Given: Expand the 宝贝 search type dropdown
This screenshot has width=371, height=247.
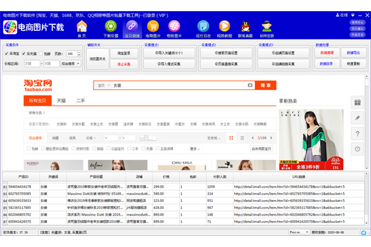Looking at the screenshot, I should pyautogui.click(x=103, y=85).
